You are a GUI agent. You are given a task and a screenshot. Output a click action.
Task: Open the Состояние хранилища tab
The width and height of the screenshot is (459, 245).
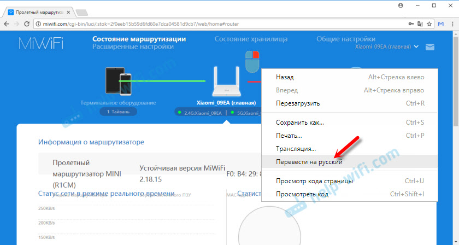[251, 39]
